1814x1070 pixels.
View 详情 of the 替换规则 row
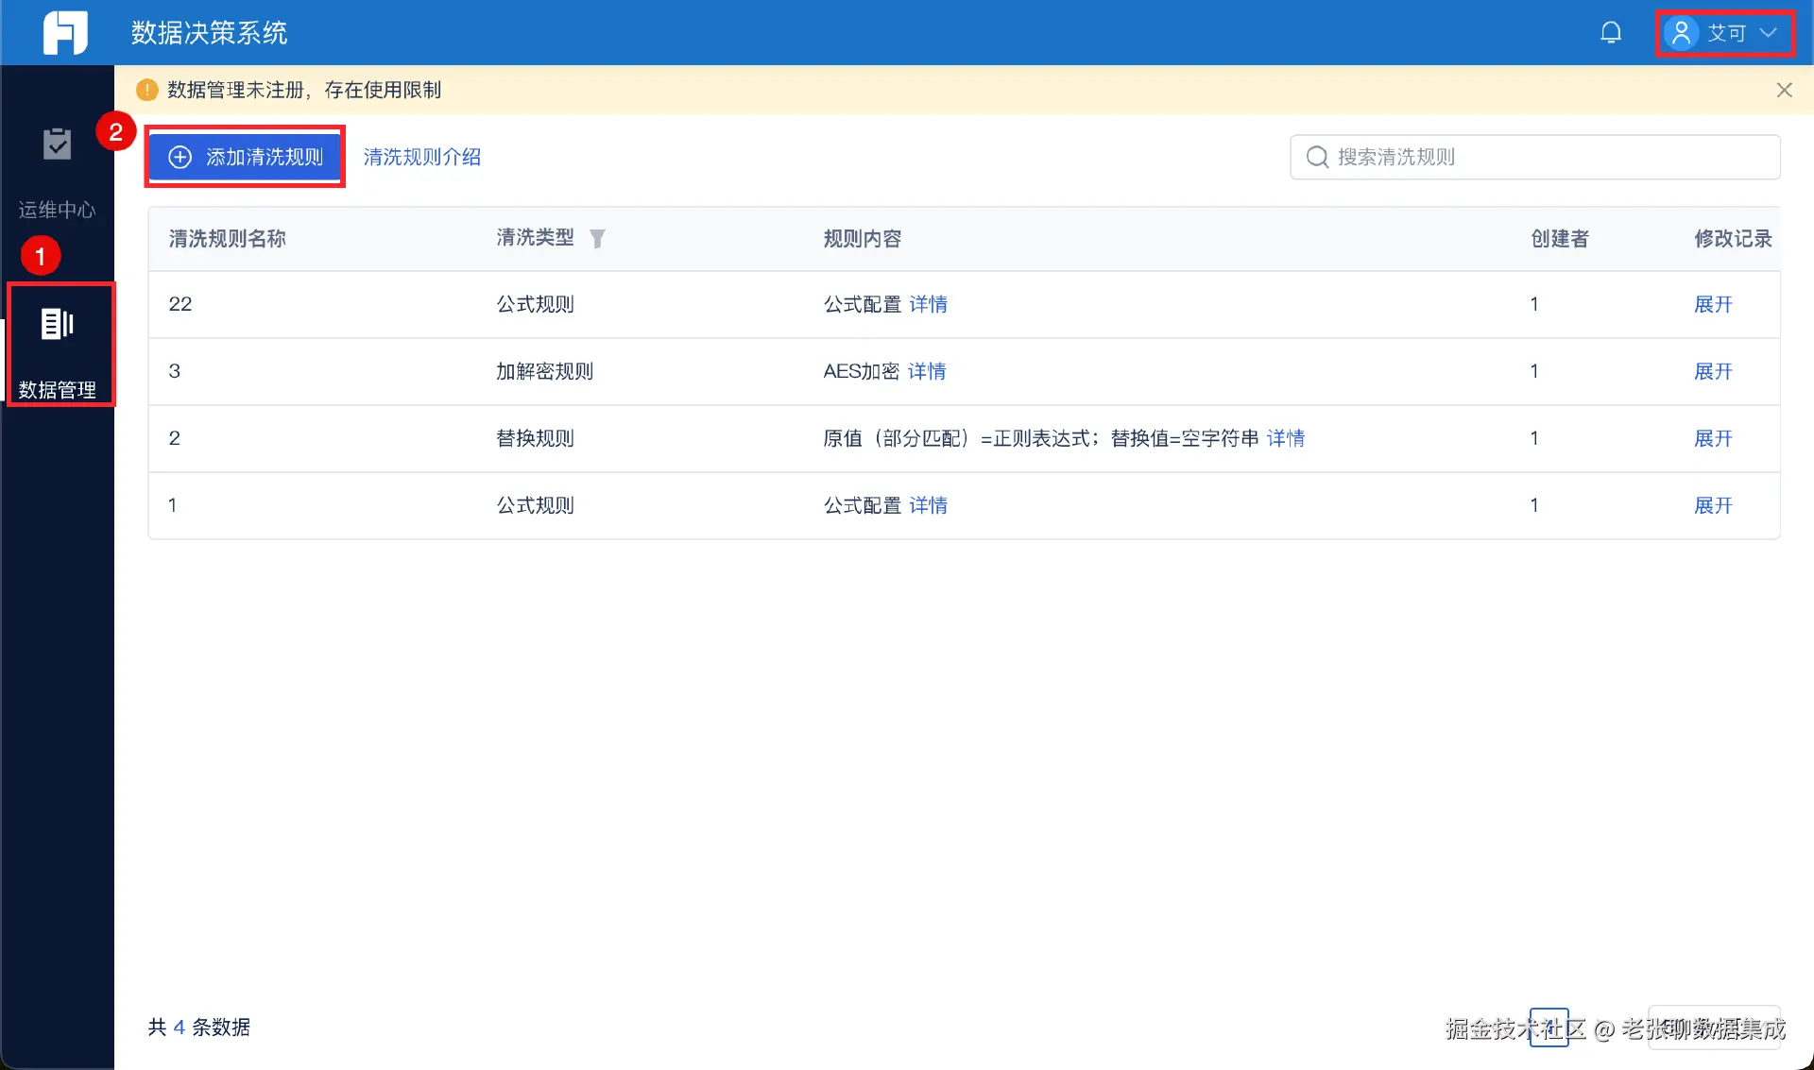1286,438
